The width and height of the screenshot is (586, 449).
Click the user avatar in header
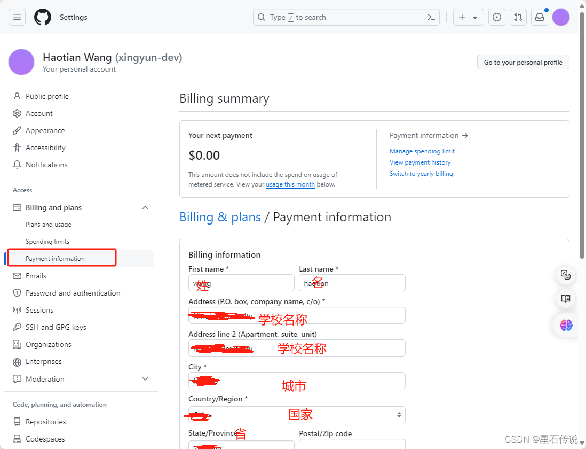[560, 17]
